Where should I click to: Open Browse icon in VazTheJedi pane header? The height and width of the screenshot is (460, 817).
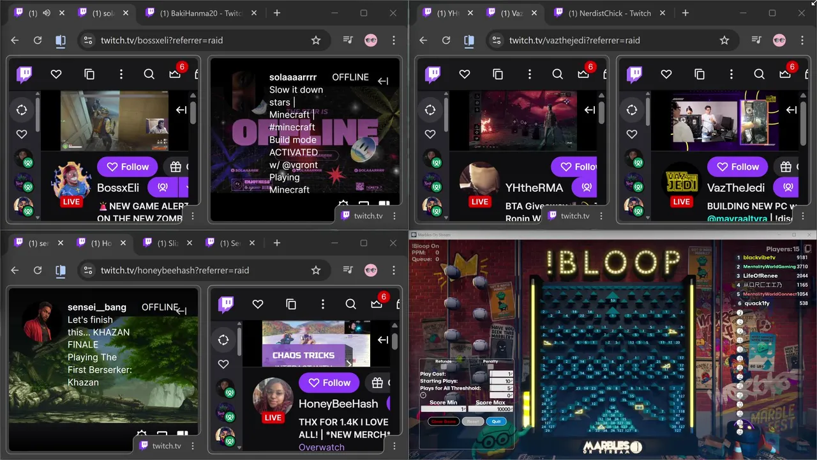pos(700,75)
